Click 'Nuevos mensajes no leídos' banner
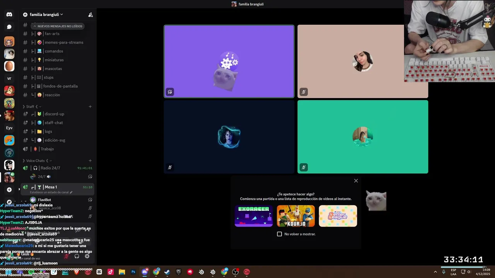Screen dimensions: 495x278 click(57, 26)
